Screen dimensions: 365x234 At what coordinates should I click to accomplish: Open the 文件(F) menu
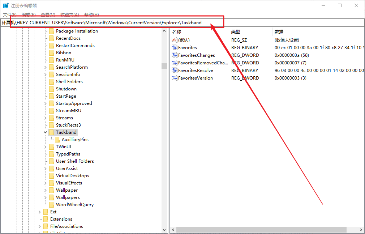coord(9,14)
